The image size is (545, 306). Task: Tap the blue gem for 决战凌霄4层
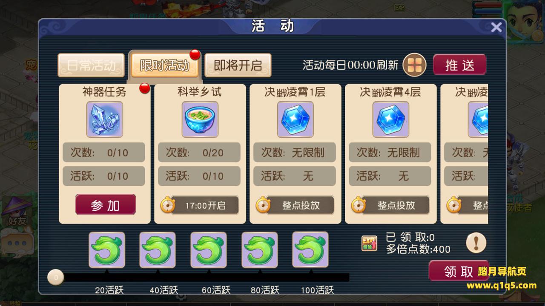click(391, 119)
